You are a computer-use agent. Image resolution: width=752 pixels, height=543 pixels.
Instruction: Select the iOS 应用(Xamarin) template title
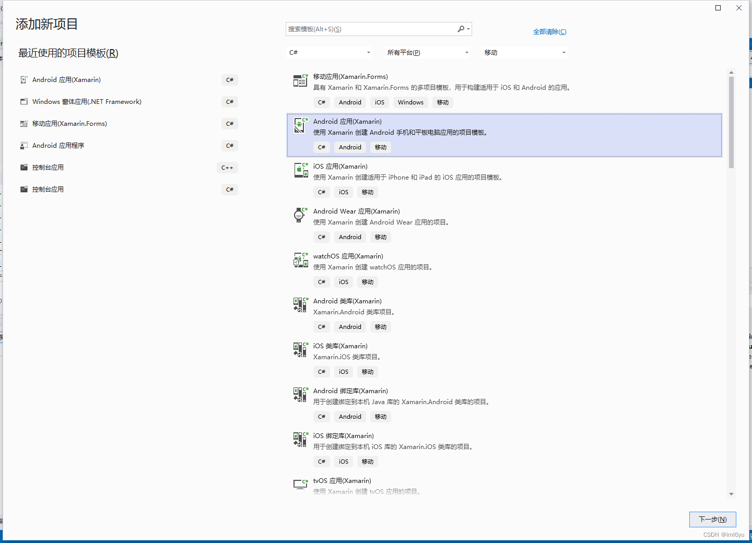pos(340,167)
